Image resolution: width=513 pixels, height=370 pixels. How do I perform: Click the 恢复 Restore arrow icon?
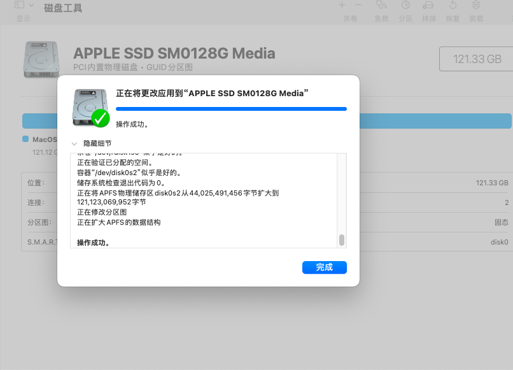(x=453, y=5)
